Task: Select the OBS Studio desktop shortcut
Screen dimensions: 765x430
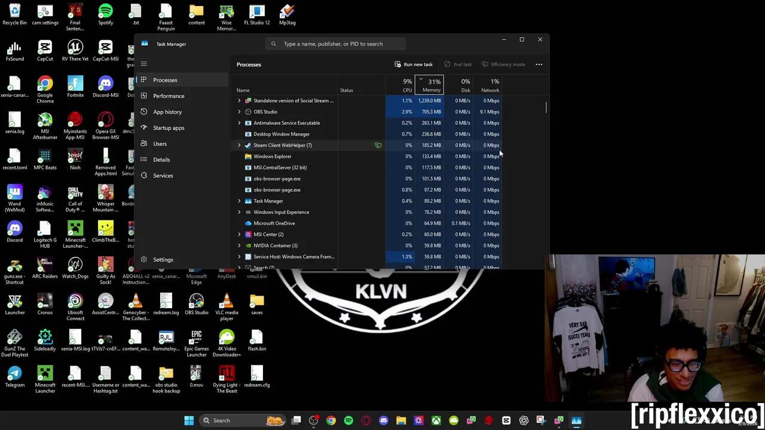Action: point(196,305)
